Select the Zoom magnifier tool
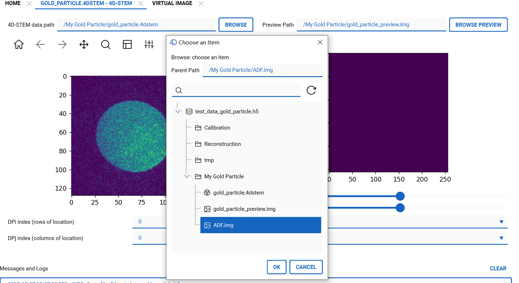The image size is (519, 283). click(x=106, y=45)
